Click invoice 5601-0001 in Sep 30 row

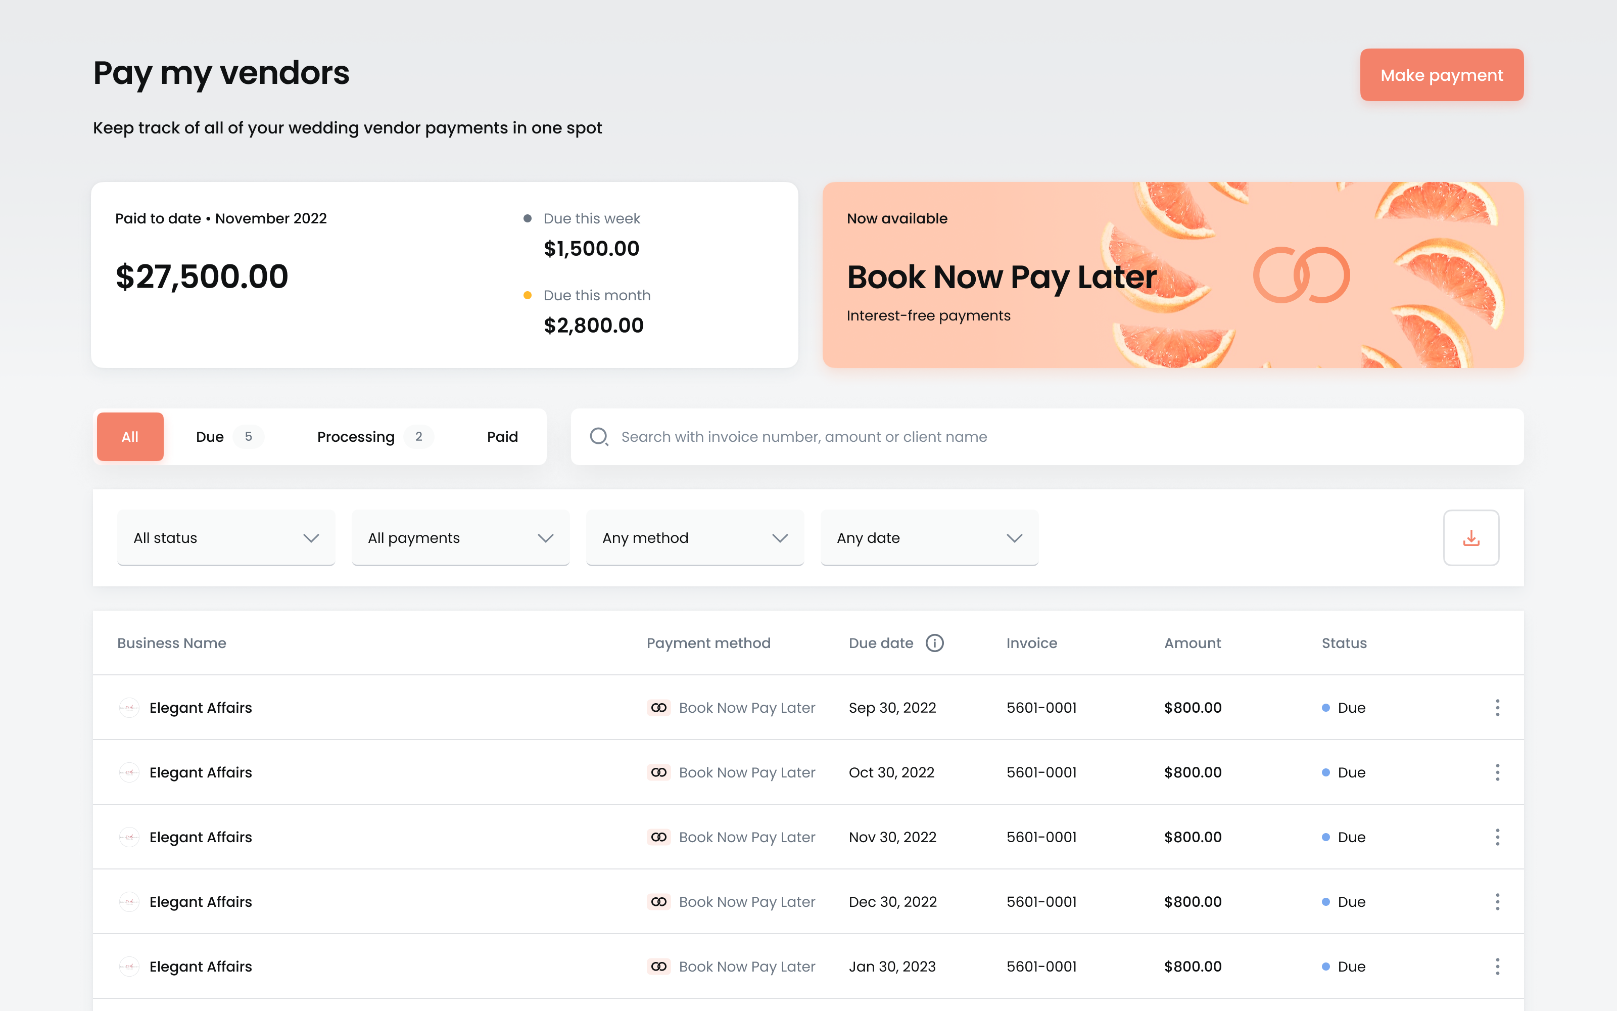tap(1041, 707)
